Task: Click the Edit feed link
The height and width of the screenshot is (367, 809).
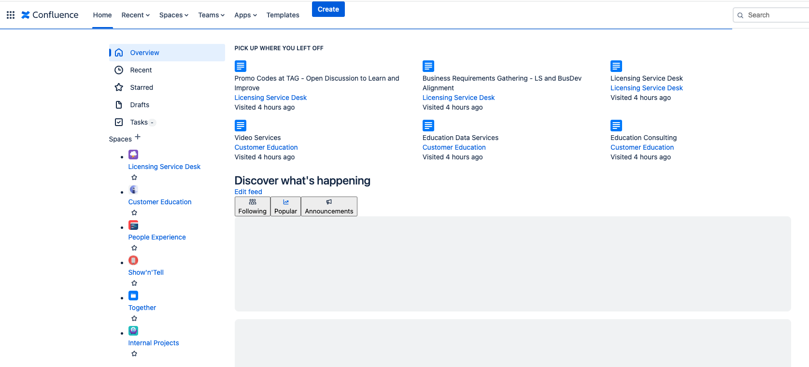Action: [248, 192]
